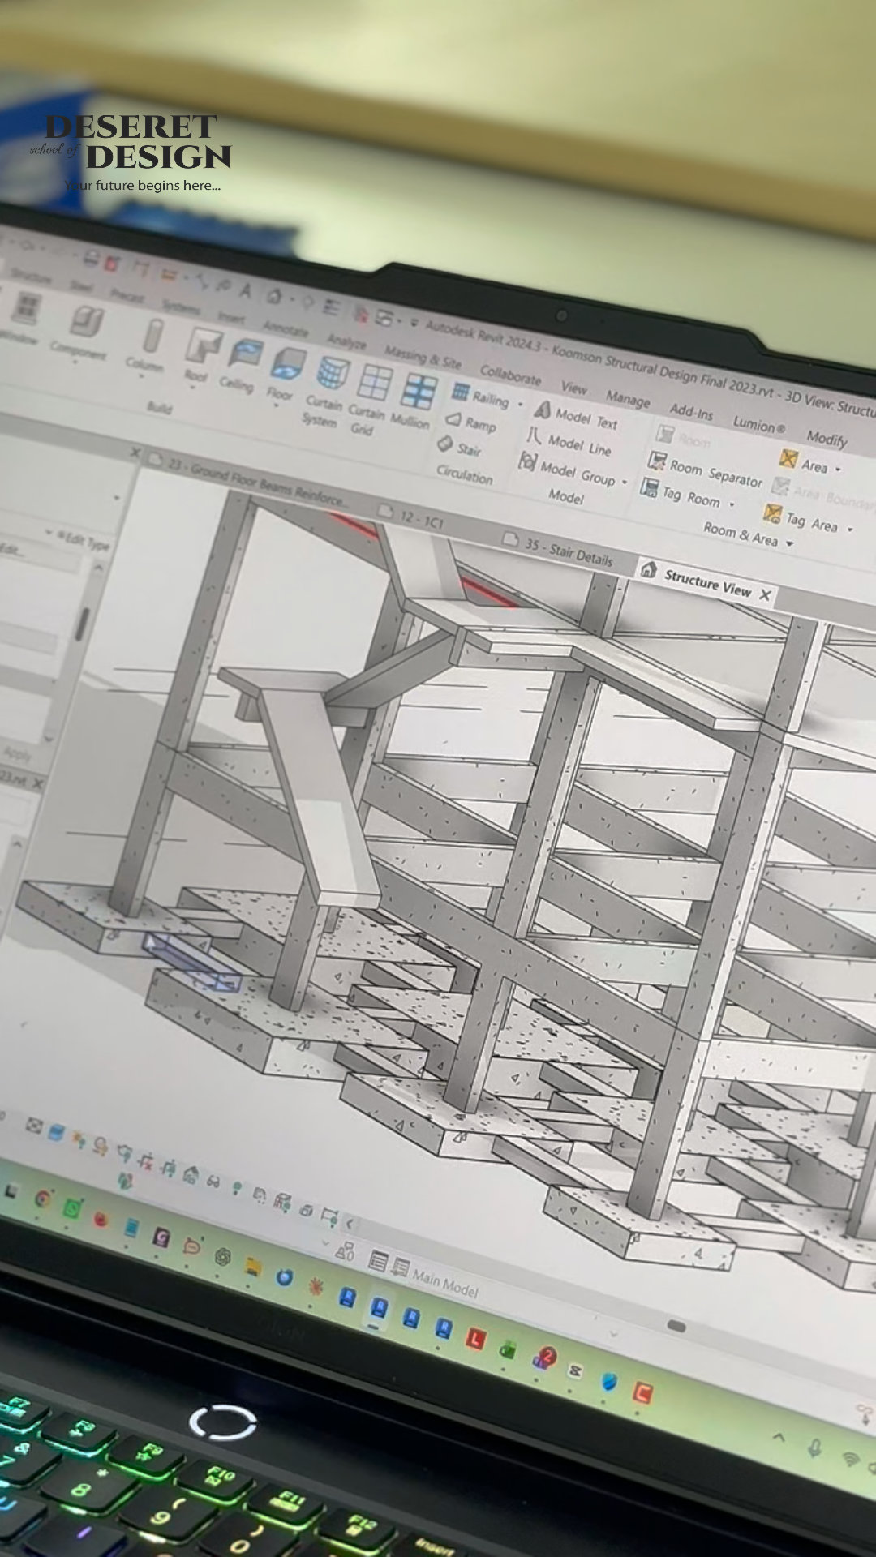
Task: Open WhatsApp from the taskbar
Action: pos(71,1207)
